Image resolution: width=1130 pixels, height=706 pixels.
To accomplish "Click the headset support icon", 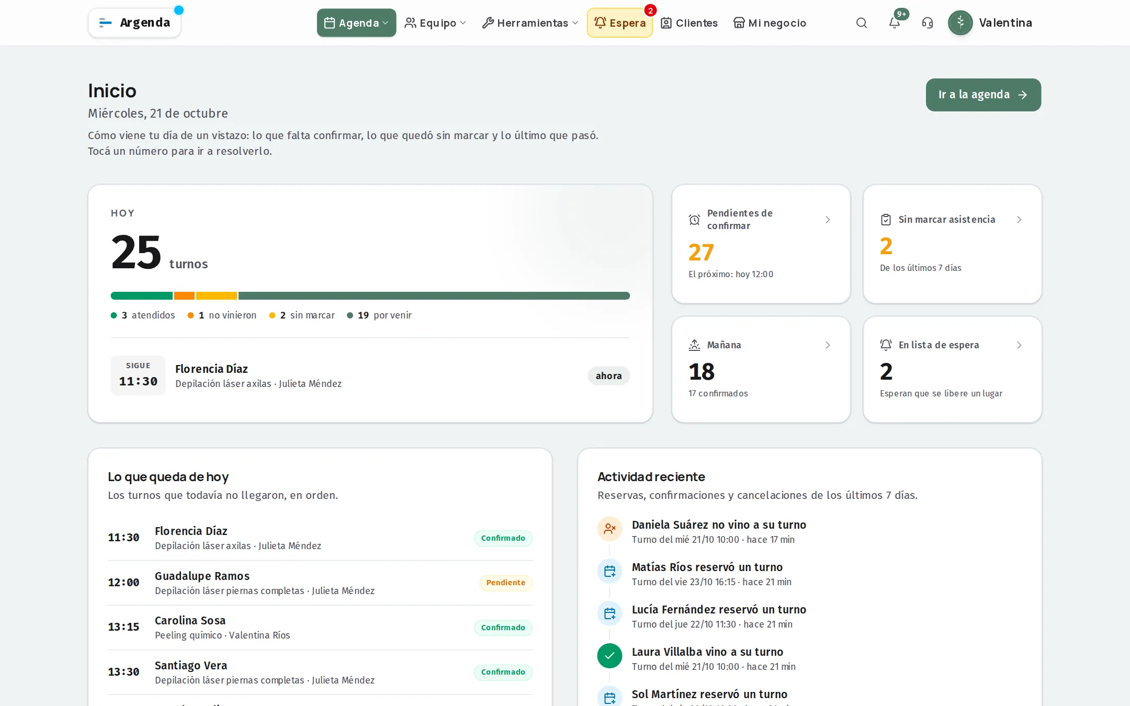I will pyautogui.click(x=928, y=23).
